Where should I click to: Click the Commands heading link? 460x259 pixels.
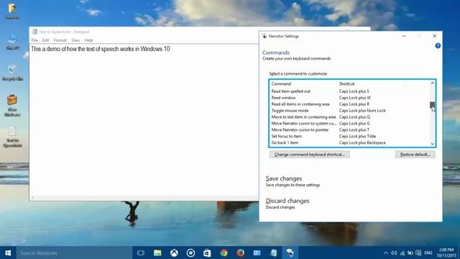pos(276,53)
